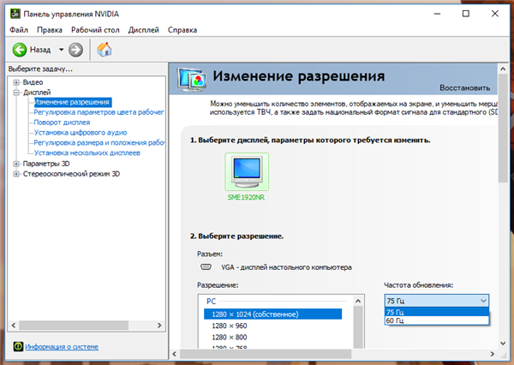Collapse the Дисплей tree node
514x365 pixels.
pyautogui.click(x=16, y=93)
